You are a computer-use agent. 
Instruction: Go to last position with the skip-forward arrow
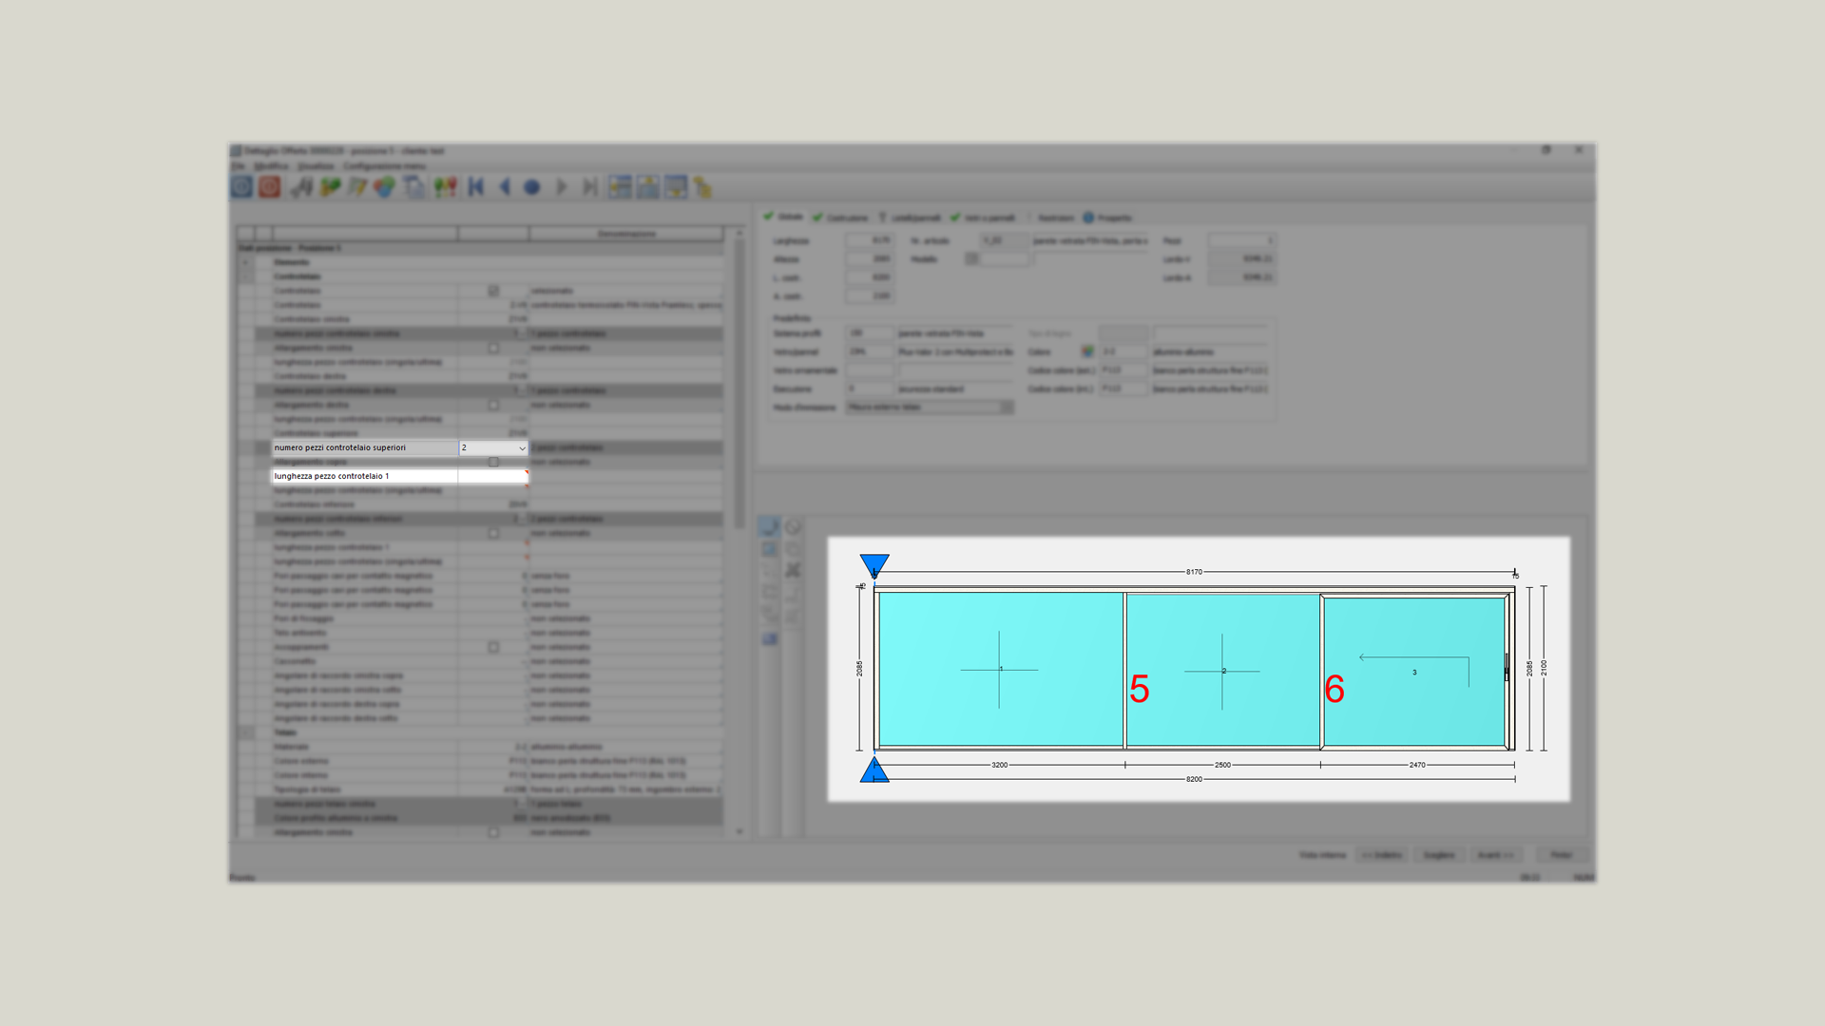coord(590,187)
